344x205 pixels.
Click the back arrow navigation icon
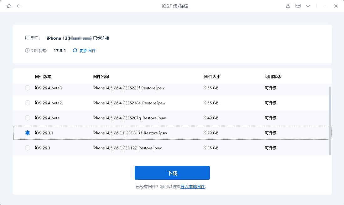(x=19, y=6)
